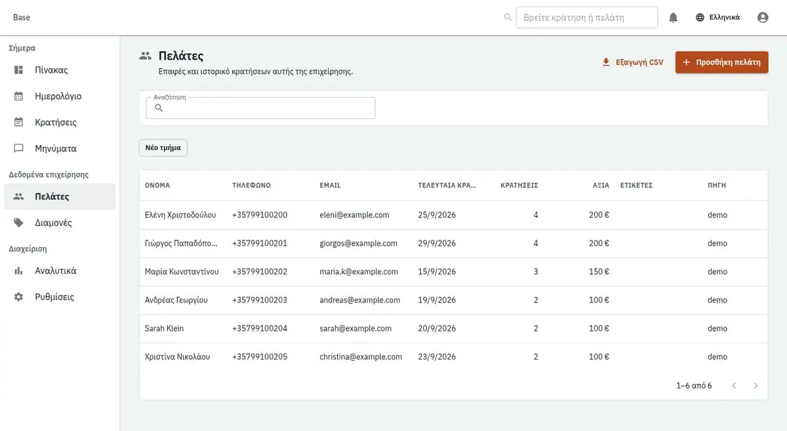Screen dimensions: 787x431
Task: Open Ημερολόγιο in the sidebar
Action: 60,96
